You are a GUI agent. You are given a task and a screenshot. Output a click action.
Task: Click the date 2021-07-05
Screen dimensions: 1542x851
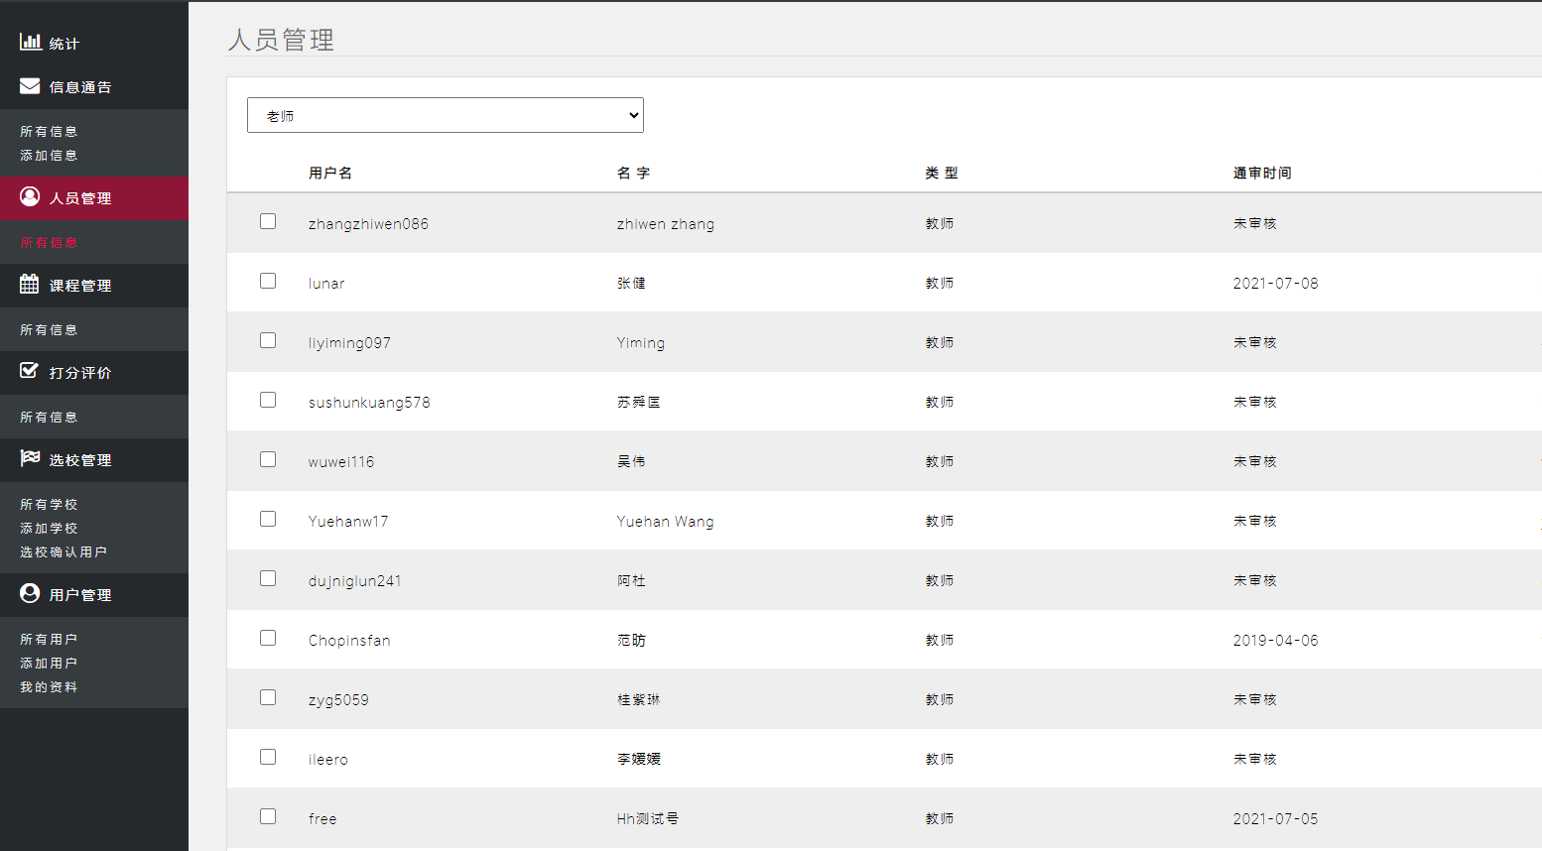coord(1276,819)
